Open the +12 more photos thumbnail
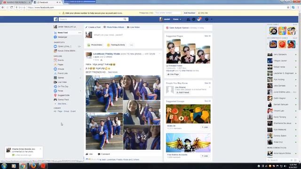 (142, 138)
